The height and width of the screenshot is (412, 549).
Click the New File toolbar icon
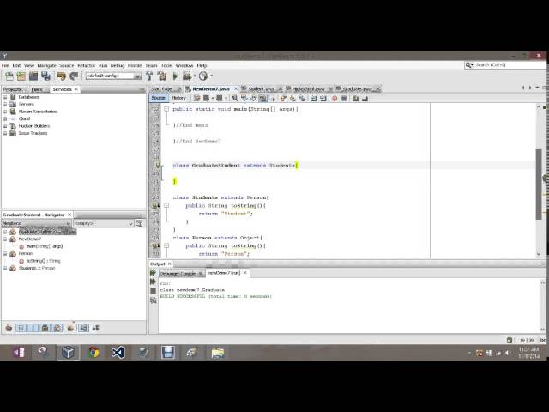[9, 76]
